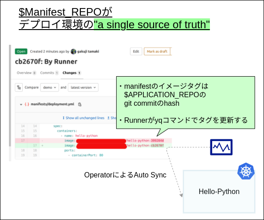The height and width of the screenshot is (220, 264).
Task: Click the Kubernetes helm wheel icon
Action: point(246,171)
